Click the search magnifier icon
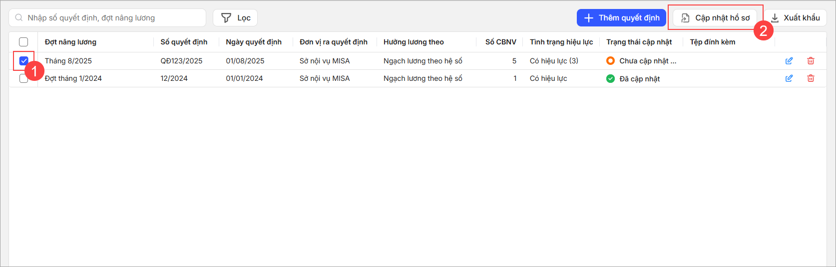The width and height of the screenshot is (836, 267). pos(19,18)
